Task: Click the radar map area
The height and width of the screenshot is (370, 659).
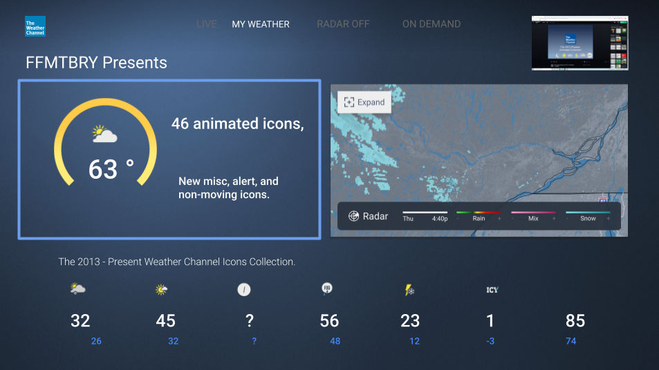Action: pos(479,160)
